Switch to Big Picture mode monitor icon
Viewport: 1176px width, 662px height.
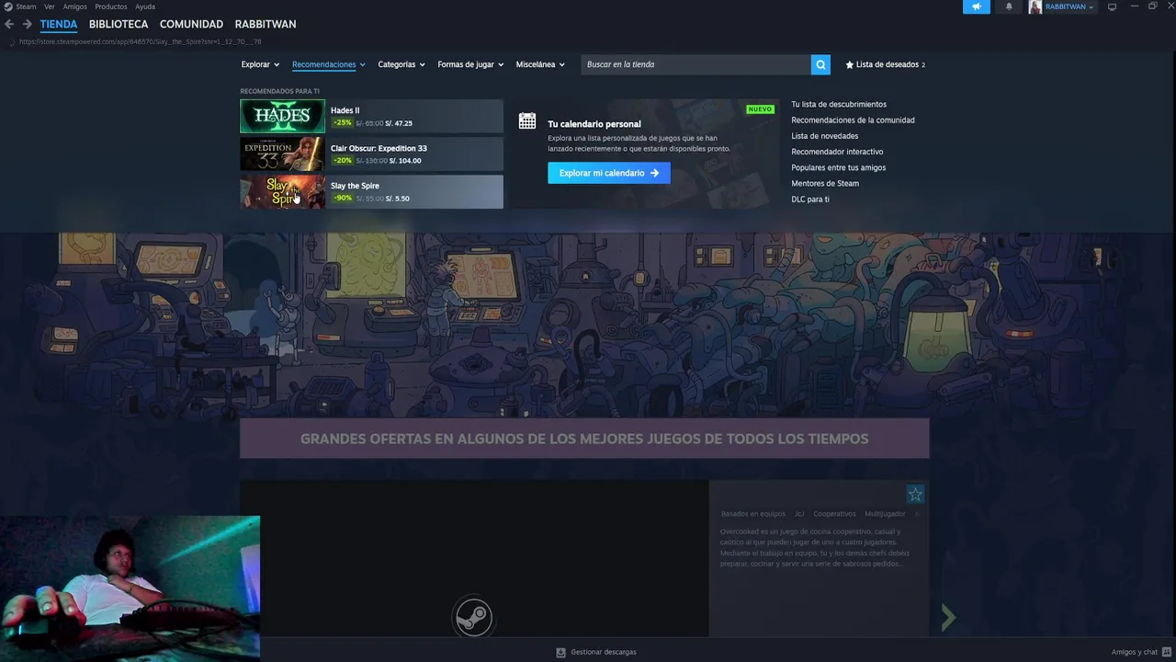click(1112, 6)
